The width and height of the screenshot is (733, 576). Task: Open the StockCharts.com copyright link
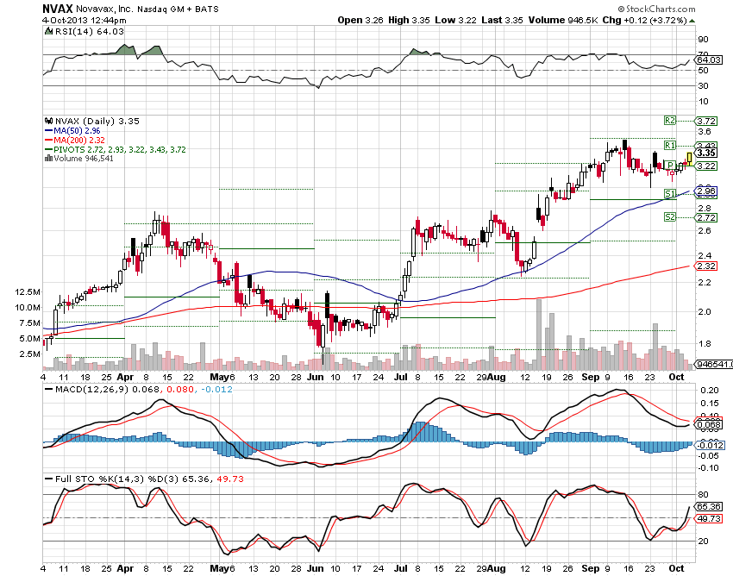coord(656,9)
